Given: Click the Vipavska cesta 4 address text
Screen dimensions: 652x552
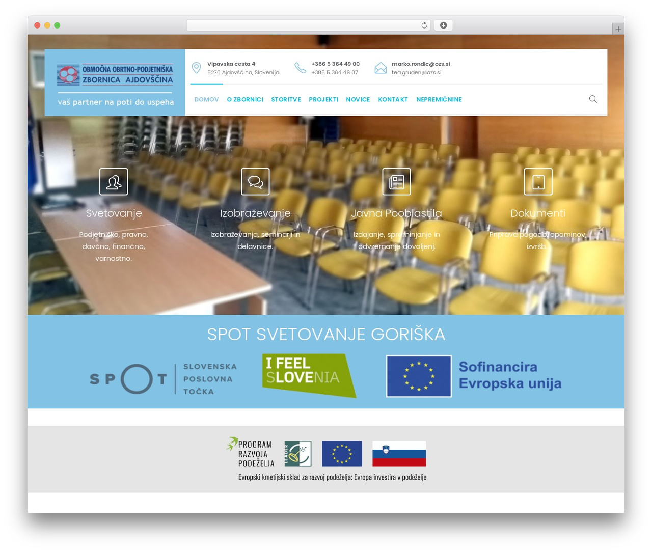Looking at the screenshot, I should pyautogui.click(x=231, y=64).
